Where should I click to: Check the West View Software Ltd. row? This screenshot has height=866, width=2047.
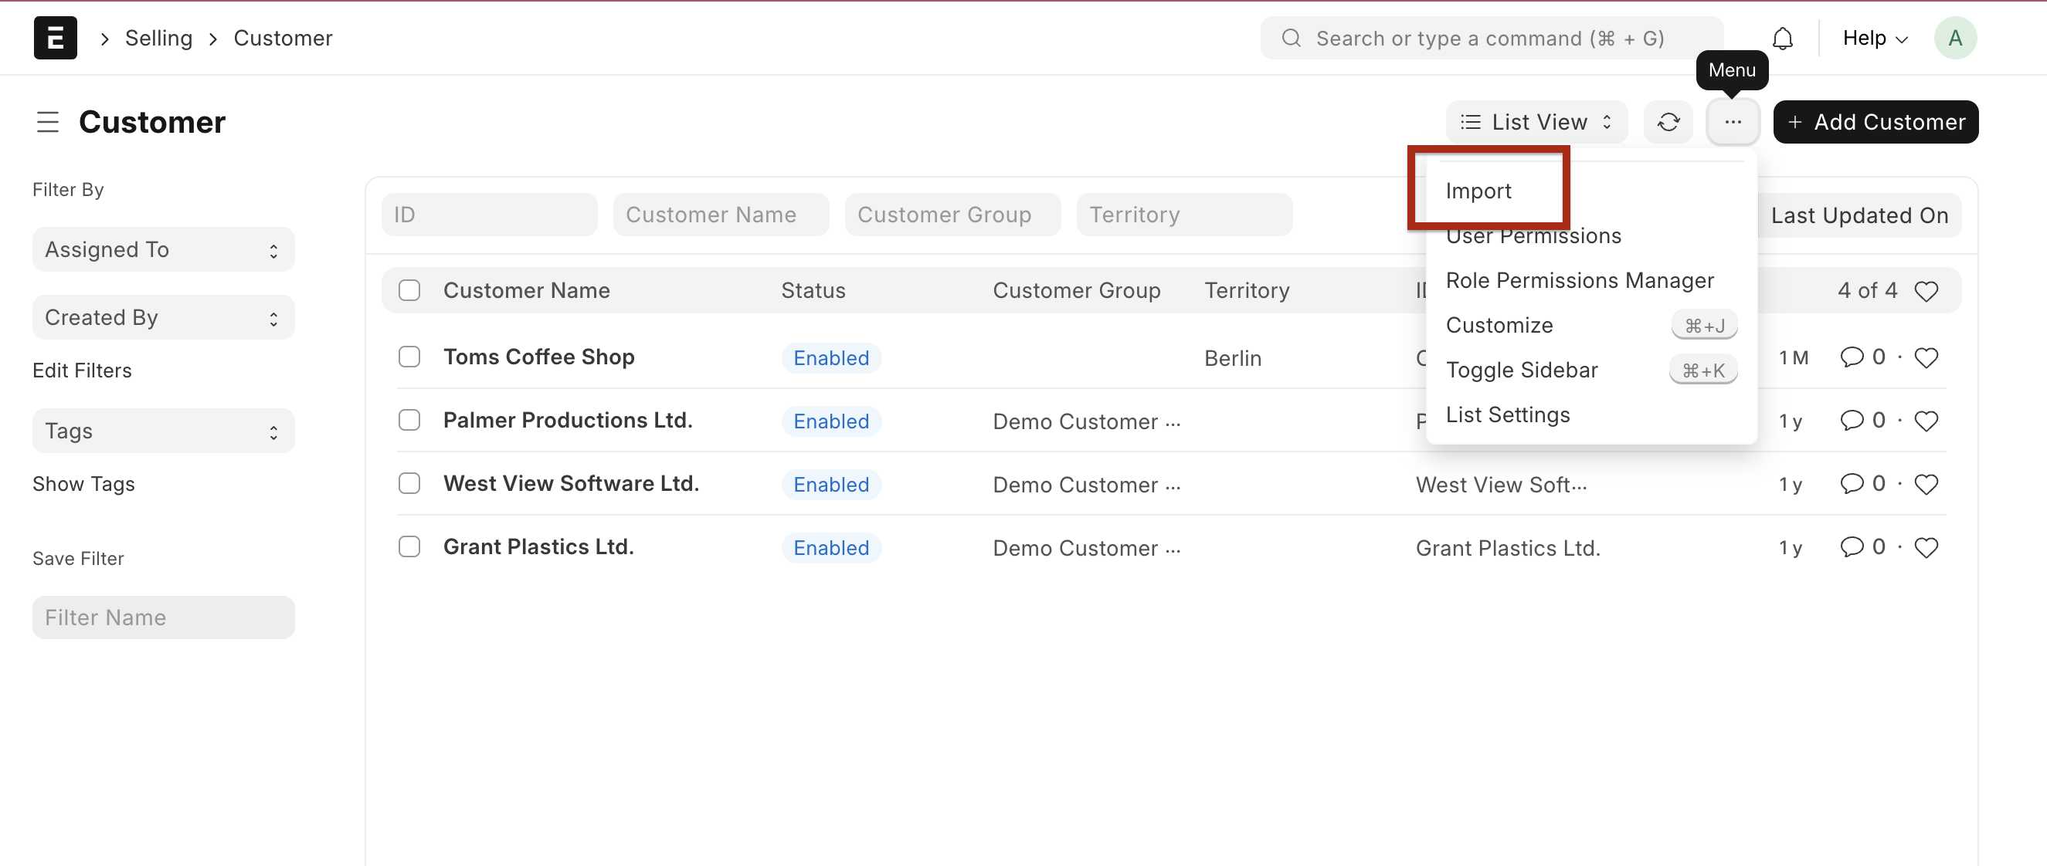(409, 483)
